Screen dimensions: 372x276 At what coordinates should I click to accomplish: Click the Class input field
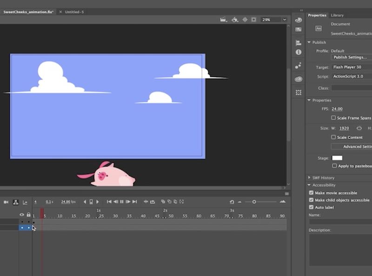[x=352, y=88]
